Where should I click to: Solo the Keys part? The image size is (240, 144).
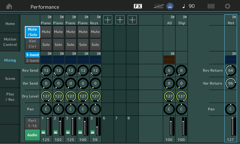95,45
